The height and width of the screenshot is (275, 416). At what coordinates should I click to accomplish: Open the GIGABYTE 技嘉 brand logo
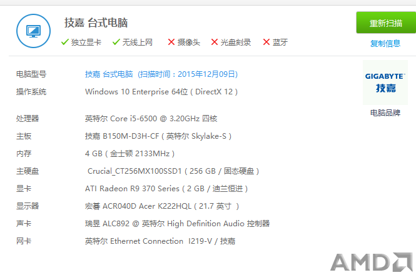[x=385, y=82]
